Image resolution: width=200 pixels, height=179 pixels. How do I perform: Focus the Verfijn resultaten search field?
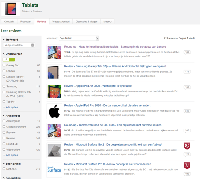coord(19,45)
